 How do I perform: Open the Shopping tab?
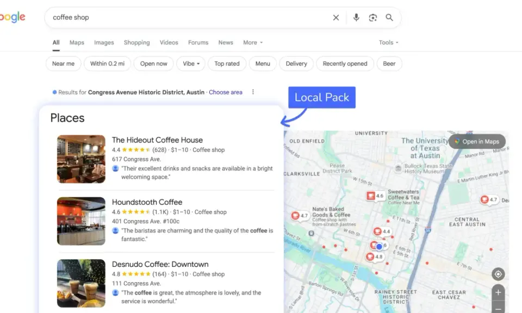click(137, 42)
